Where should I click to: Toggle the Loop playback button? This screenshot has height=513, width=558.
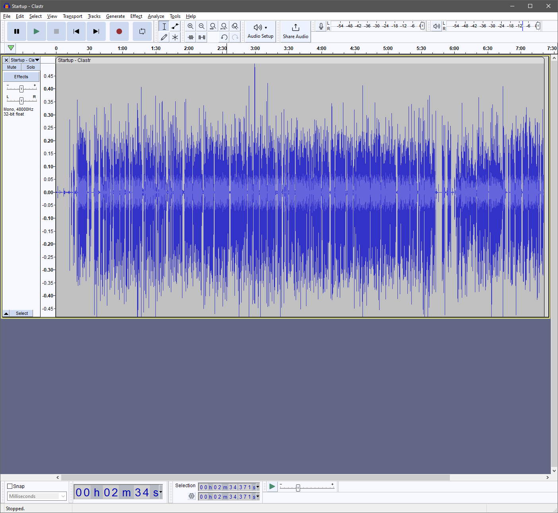point(142,31)
